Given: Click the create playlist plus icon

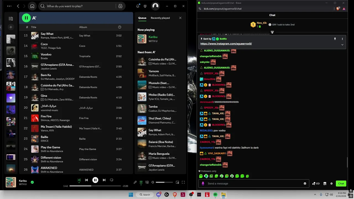Looking at the screenshot, I should (x=11, y=27).
